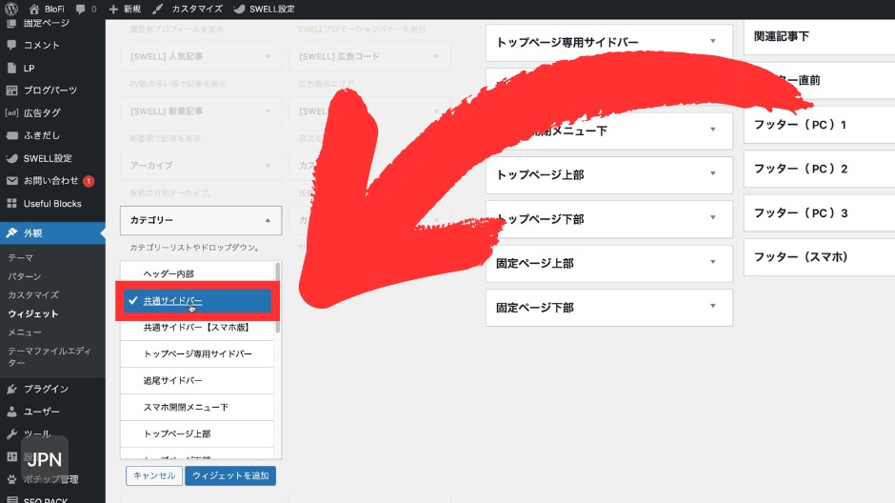Screen dimensions: 895x503
Task: Open テーマ under 外観 submenu
Action: coord(21,257)
